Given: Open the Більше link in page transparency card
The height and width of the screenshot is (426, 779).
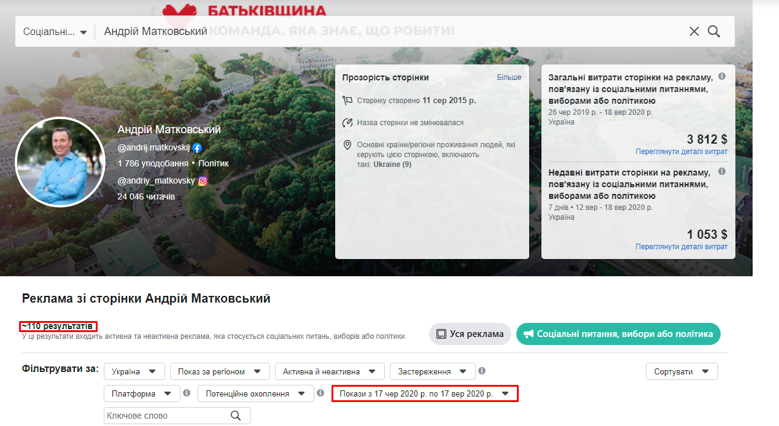Looking at the screenshot, I should click(509, 77).
